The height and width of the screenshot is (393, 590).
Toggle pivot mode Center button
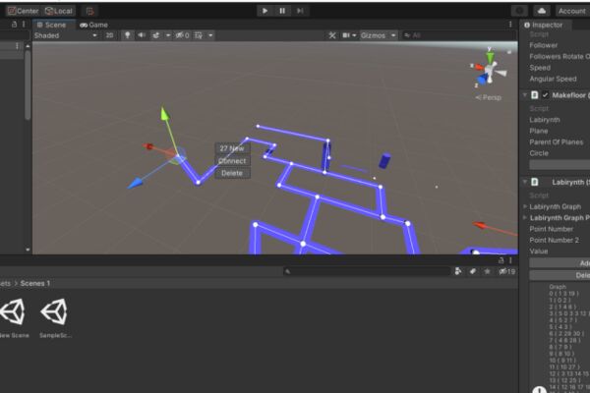coord(23,11)
